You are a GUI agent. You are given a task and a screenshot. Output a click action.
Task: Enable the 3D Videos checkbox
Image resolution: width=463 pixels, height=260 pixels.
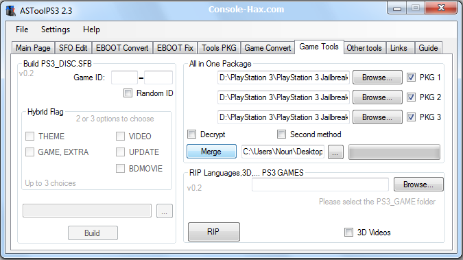(x=348, y=233)
